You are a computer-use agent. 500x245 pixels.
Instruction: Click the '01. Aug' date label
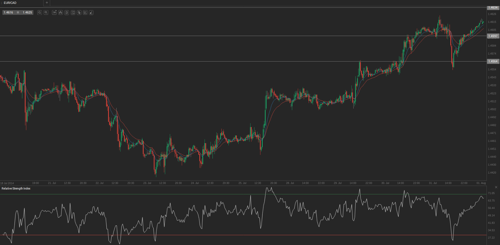tap(481, 183)
